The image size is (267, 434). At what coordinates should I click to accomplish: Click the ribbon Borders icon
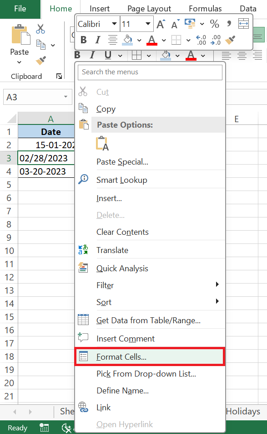click(x=136, y=55)
